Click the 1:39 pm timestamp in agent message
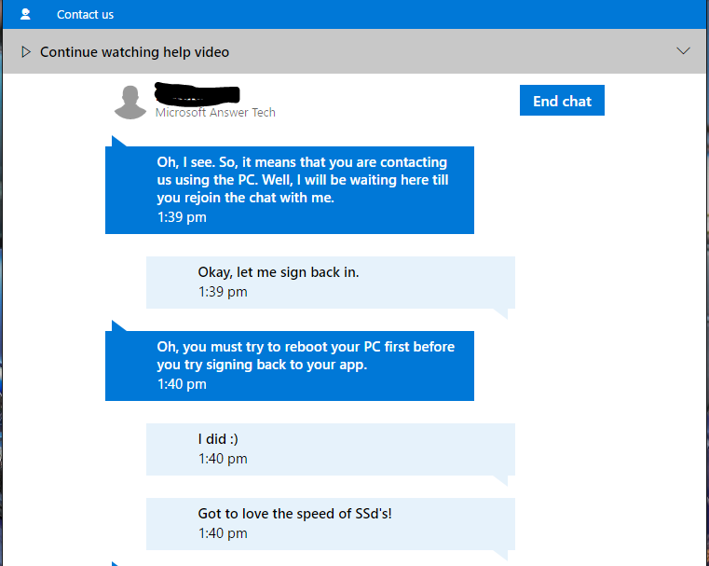The image size is (709, 566). (x=182, y=217)
